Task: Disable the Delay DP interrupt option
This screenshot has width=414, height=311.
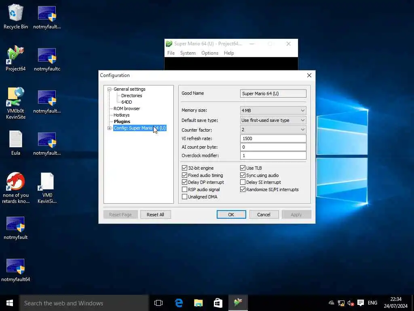Action: tap(184, 182)
